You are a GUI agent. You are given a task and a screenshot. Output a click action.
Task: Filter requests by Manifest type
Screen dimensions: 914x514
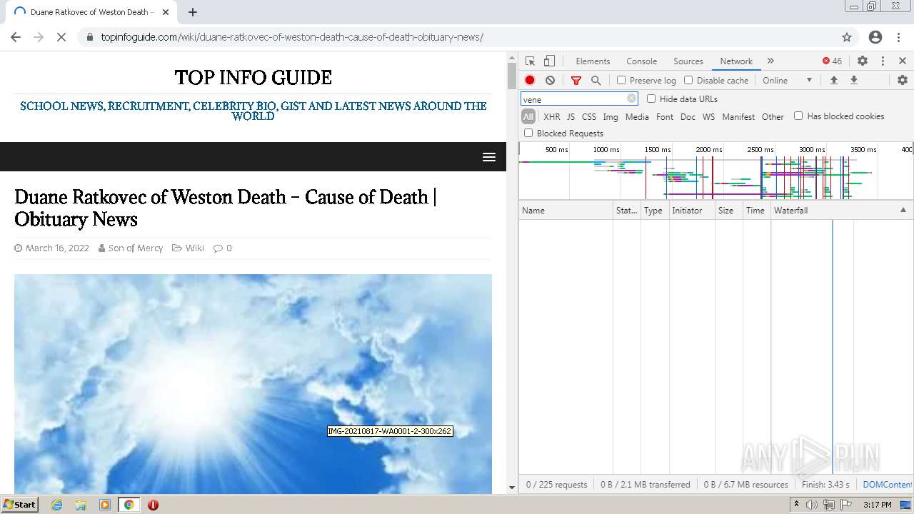(738, 116)
